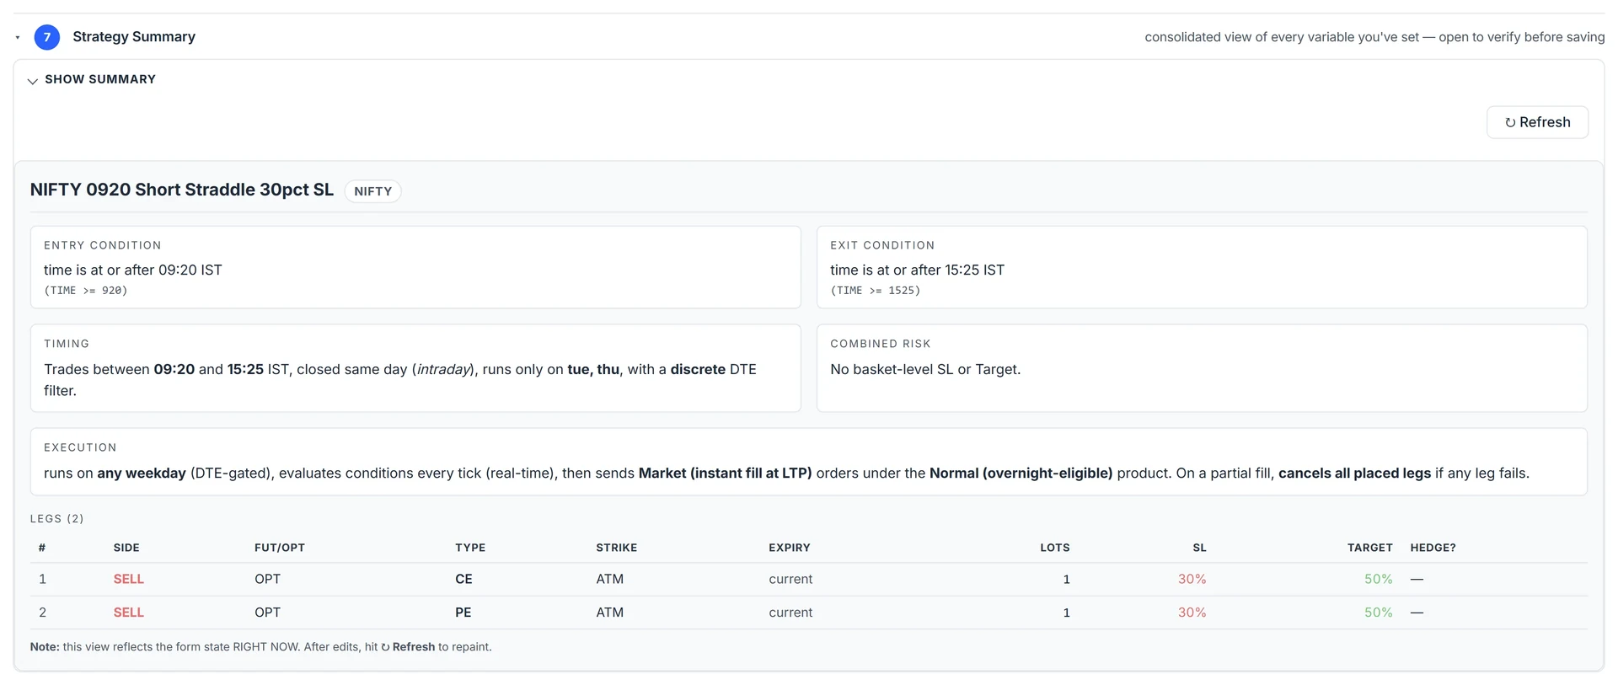Viewport: 1618px width, 685px height.
Task: Click SELL in leg 2 row
Action: coord(129,613)
